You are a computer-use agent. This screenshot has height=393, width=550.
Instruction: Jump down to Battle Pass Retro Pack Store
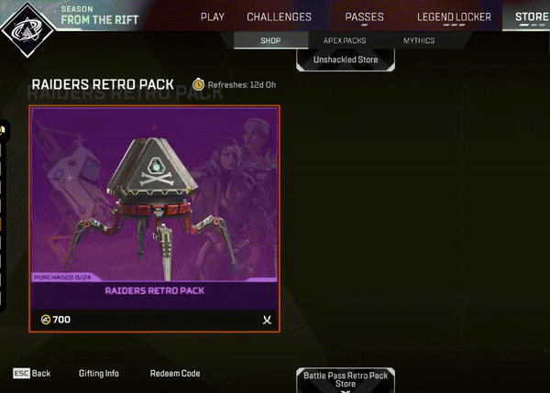pyautogui.click(x=346, y=380)
